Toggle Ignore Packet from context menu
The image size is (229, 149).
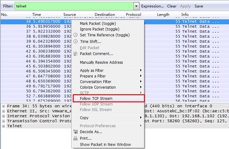coord(99,29)
